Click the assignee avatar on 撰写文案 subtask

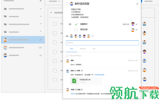133,30
